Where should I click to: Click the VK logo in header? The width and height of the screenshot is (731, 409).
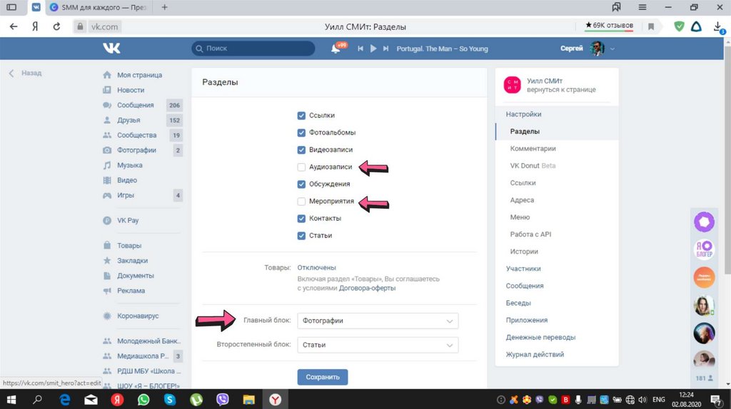pyautogui.click(x=111, y=48)
